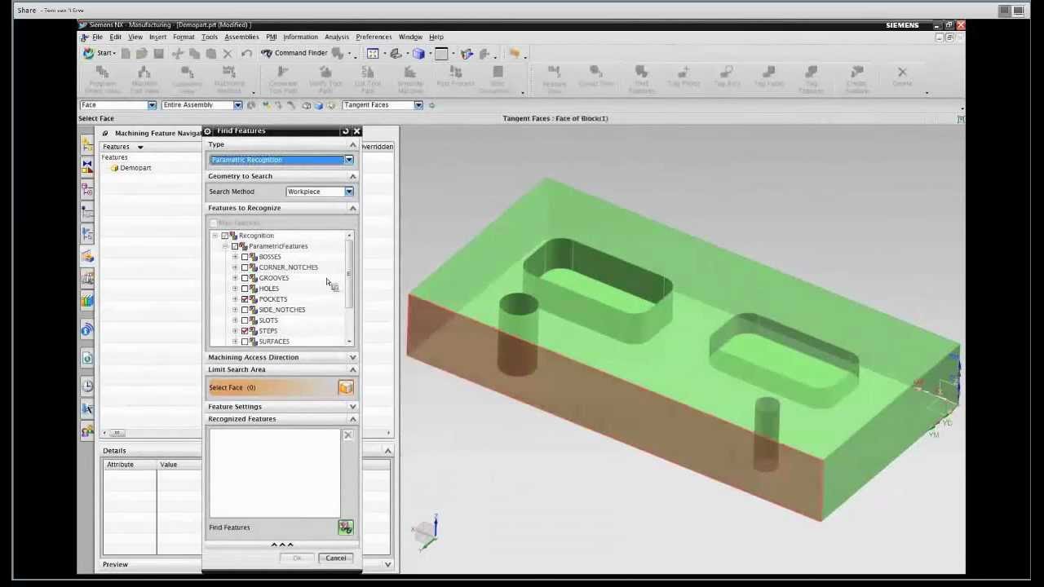Click the Machining Feature Navigator pin icon
The height and width of the screenshot is (587, 1044).
pos(104,133)
